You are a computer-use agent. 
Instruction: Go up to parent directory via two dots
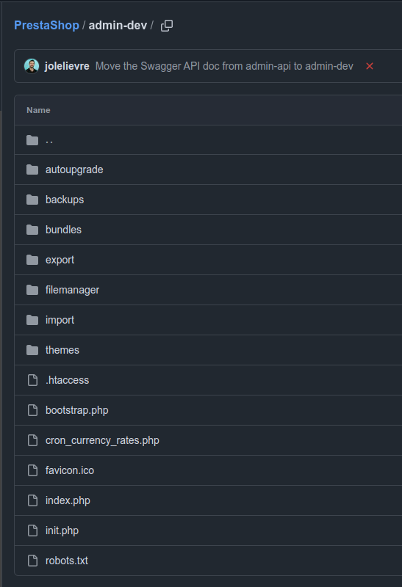[49, 140]
